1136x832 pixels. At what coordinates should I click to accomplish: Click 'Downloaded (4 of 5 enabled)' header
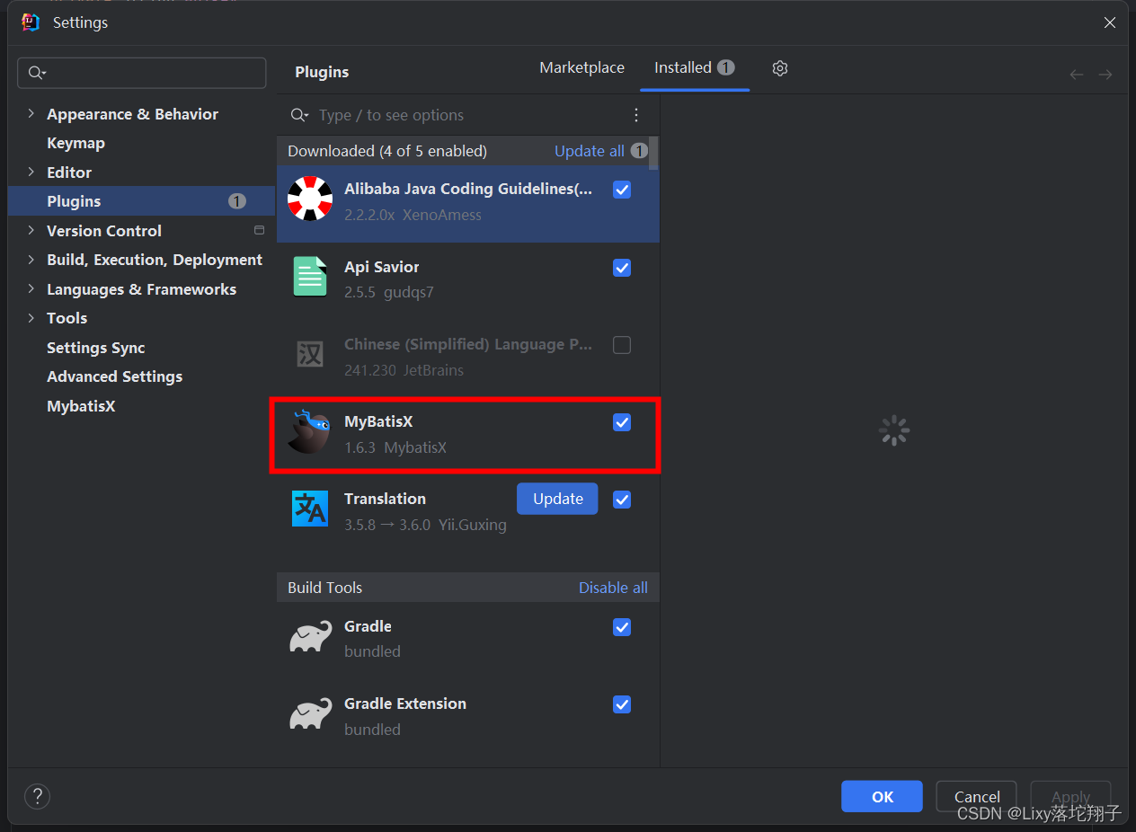[x=386, y=151]
